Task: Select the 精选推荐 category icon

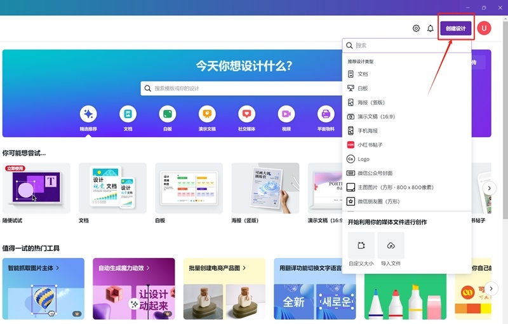Action: (88, 114)
